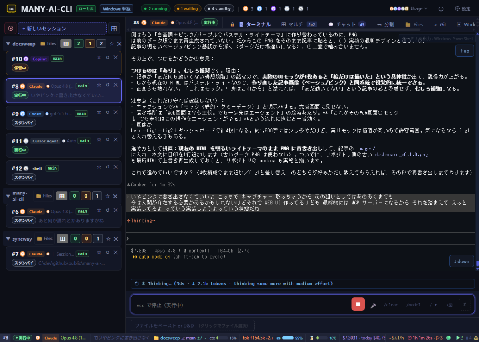The image size is (479, 342).
Task: Insert the /clear command shortcut
Action: 391,305
